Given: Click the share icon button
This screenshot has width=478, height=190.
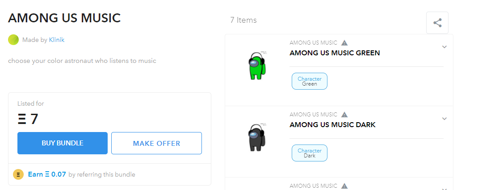Looking at the screenshot, I should tap(437, 23).
